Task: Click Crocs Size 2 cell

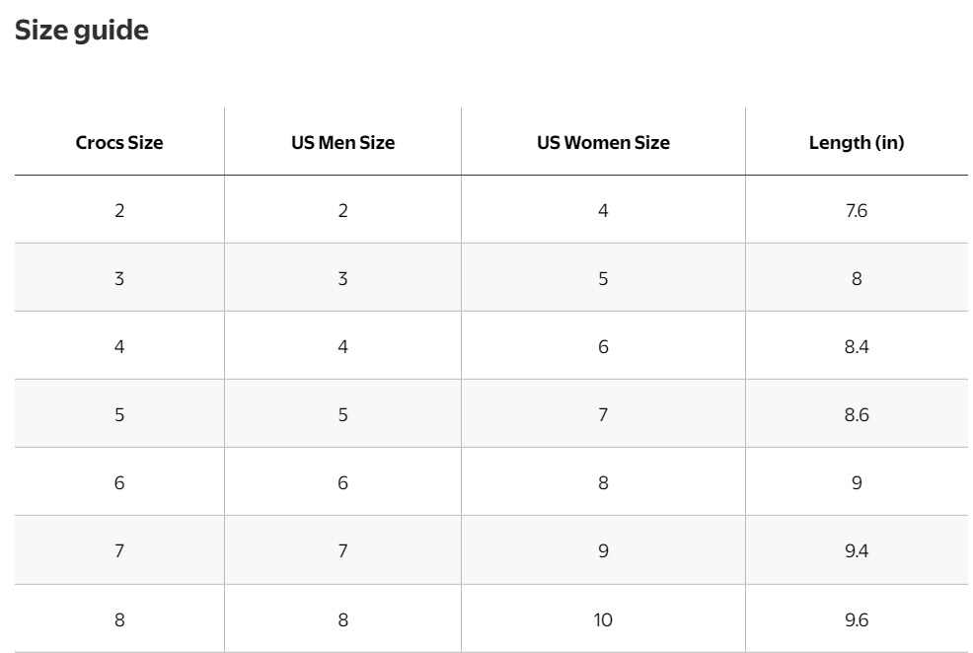Action: pos(119,210)
